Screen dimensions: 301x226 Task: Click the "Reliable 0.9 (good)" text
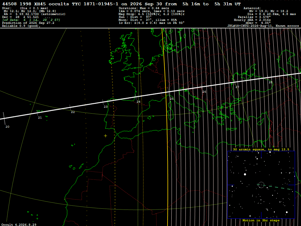(x=21, y=26)
